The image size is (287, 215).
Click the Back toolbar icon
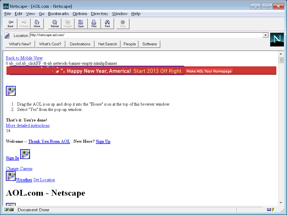(x=11, y=24)
